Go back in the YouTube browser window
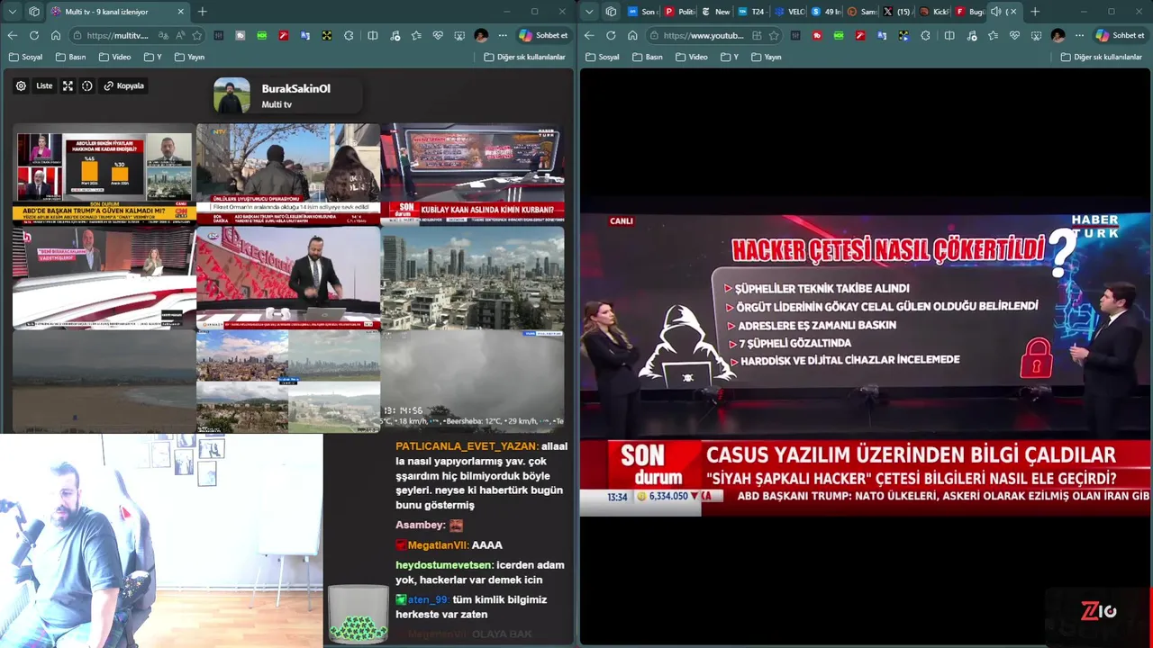This screenshot has width=1153, height=648. click(x=589, y=35)
